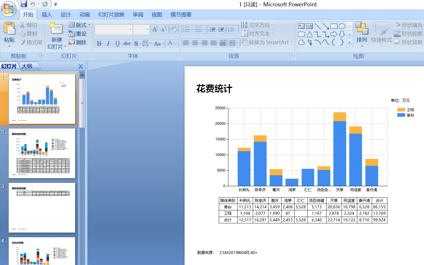Toggle italic formatting
424x265 pixels.
(108, 43)
